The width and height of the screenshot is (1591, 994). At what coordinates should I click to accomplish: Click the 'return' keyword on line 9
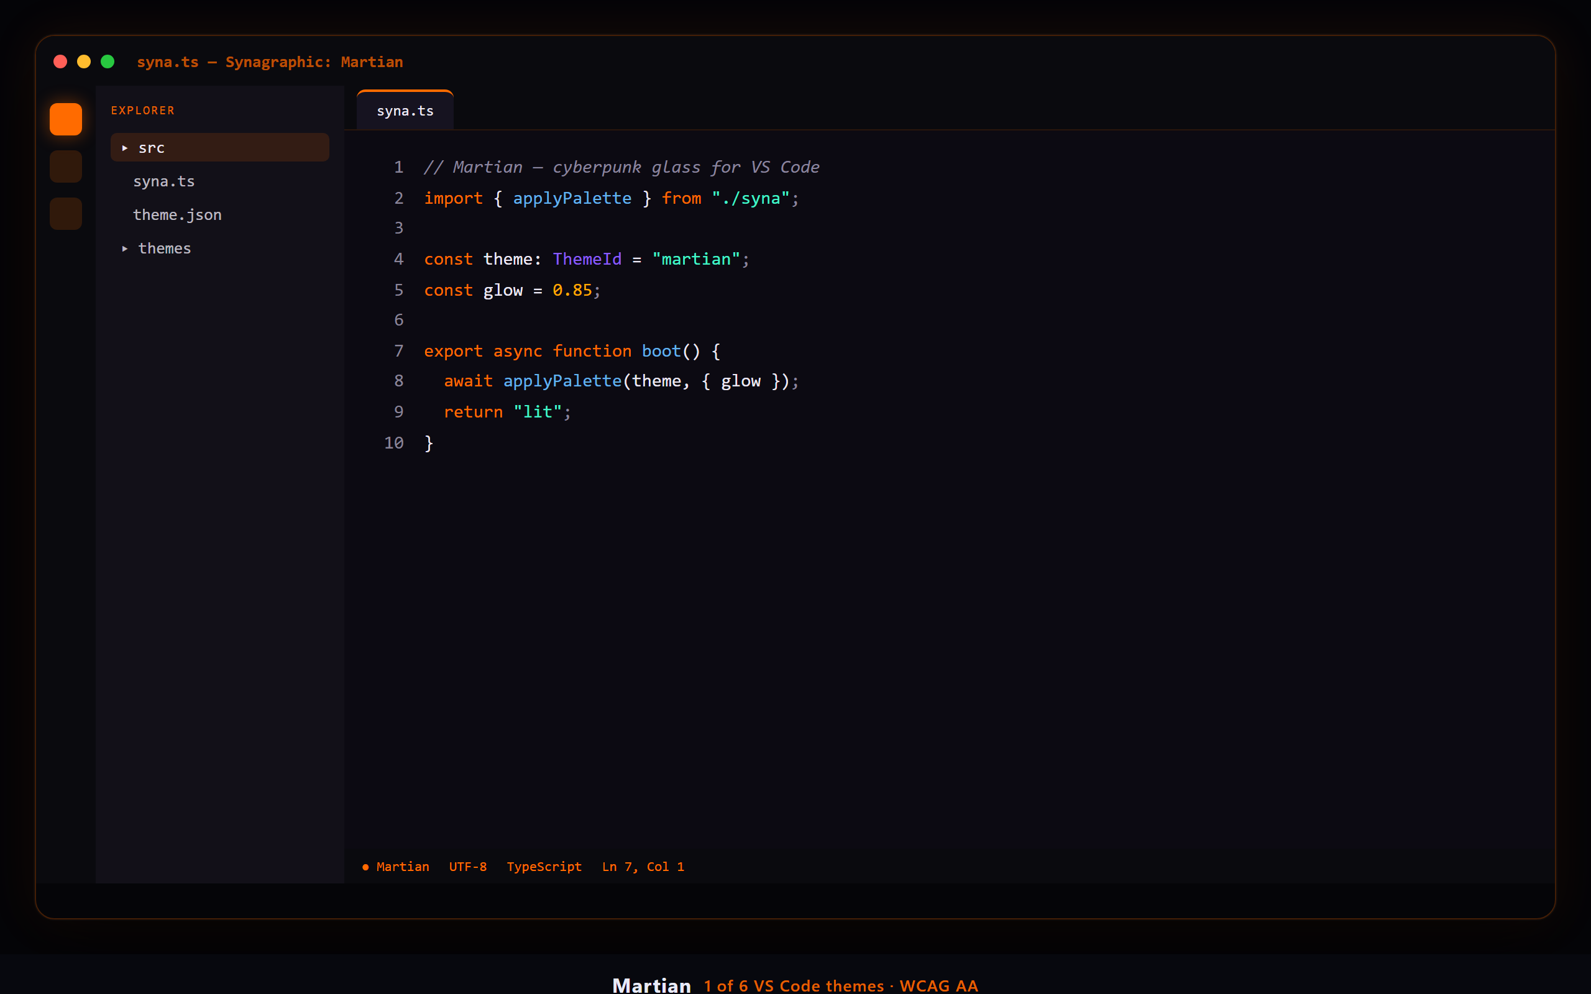click(473, 412)
